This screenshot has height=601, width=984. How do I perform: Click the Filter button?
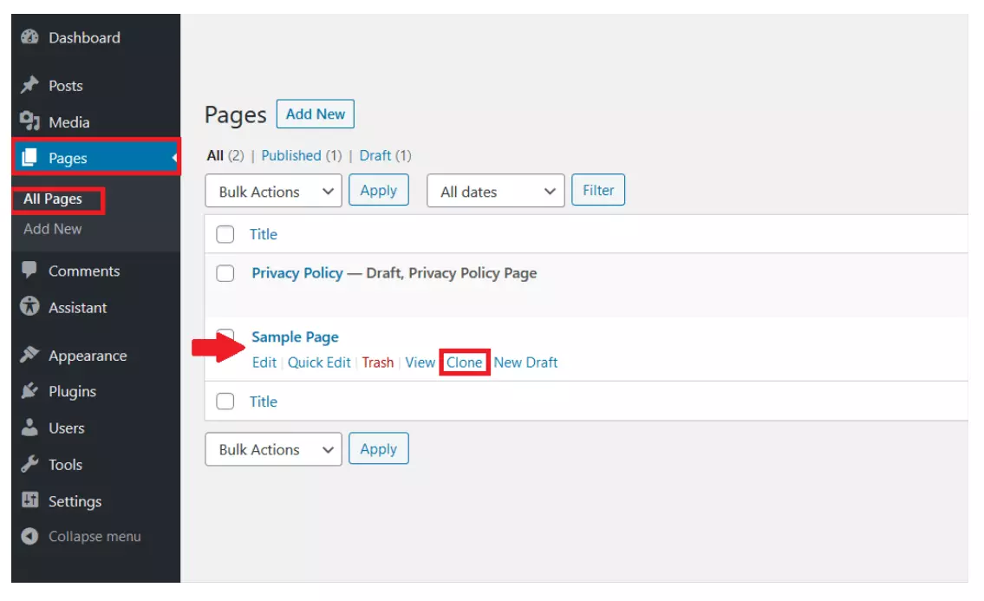tap(598, 190)
